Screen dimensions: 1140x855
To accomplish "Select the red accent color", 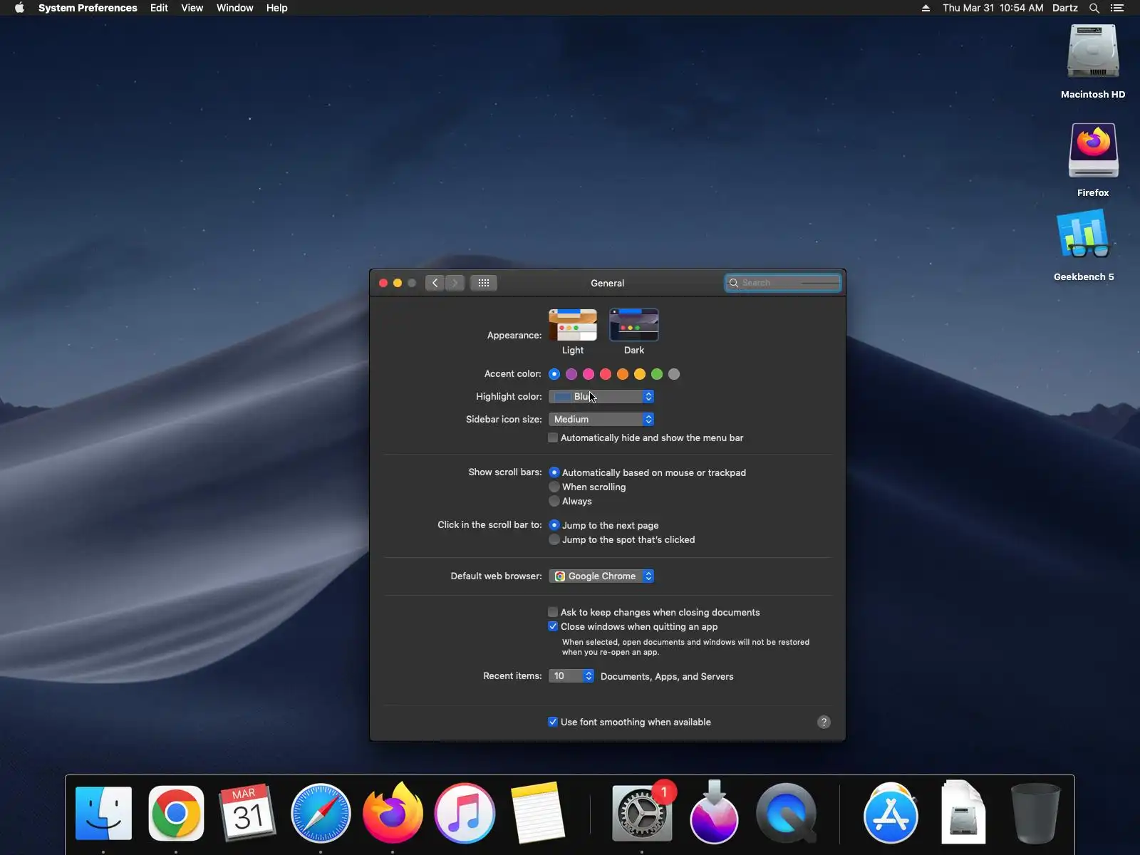I will [606, 374].
